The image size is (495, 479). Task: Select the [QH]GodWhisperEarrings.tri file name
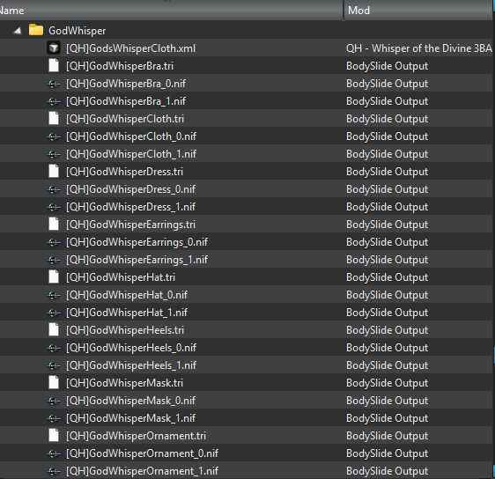[130, 225]
